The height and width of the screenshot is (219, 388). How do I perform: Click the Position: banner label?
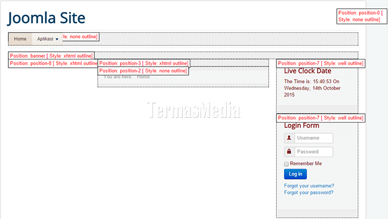pyautogui.click(x=51, y=56)
